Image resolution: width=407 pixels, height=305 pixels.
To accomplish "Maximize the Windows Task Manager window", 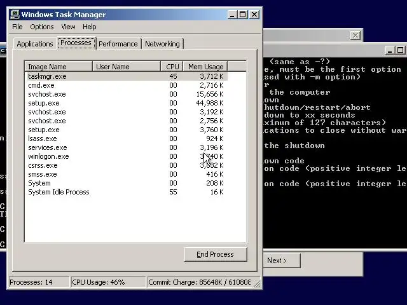I will (242, 15).
